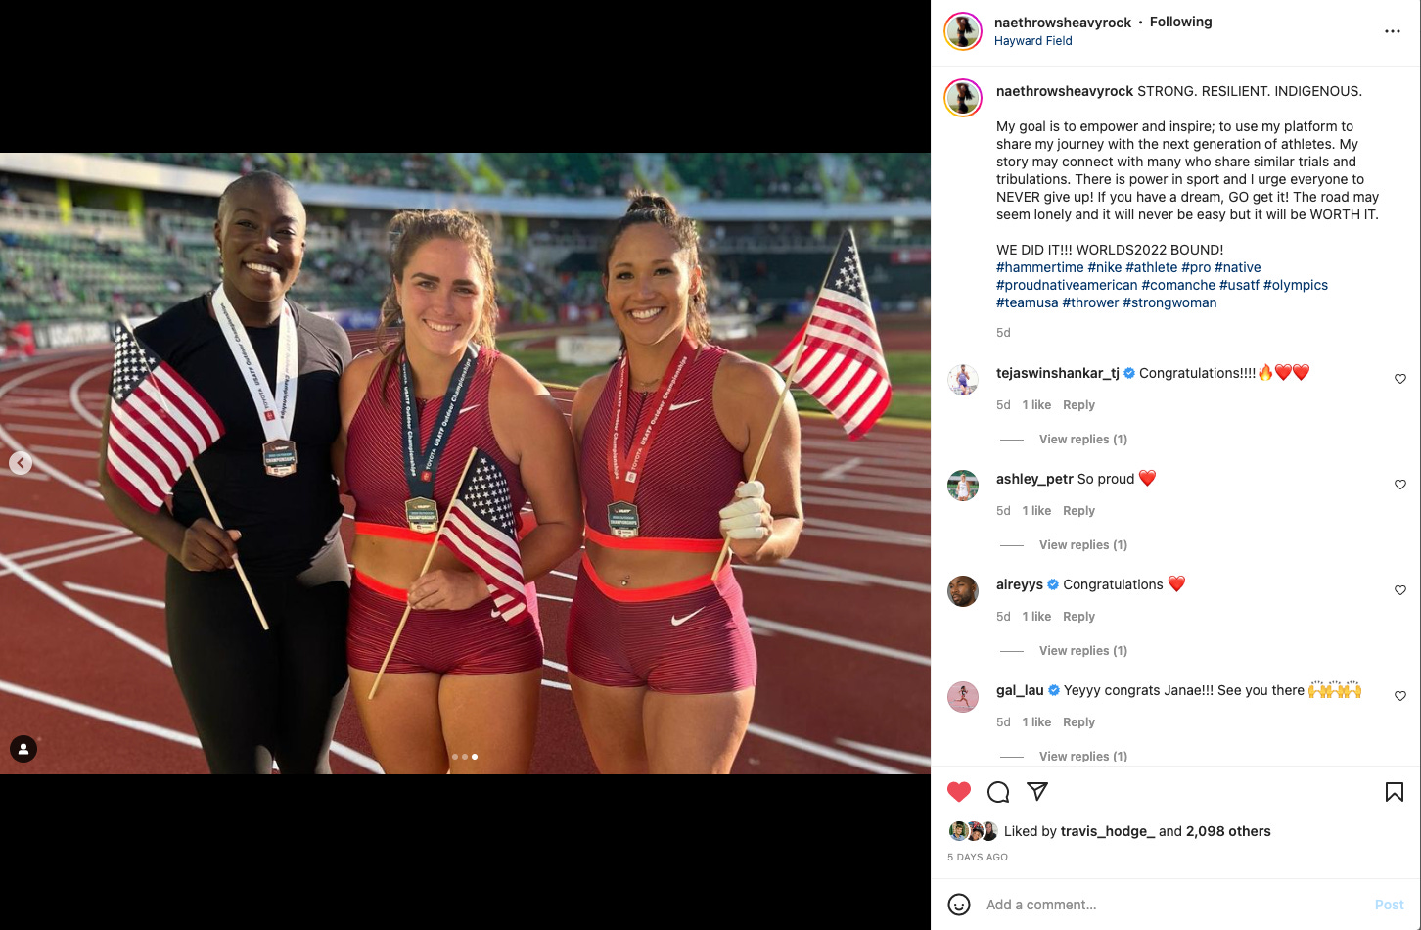Expand replies under ashley_petr's comment
Screen dimensions: 1421x930
coord(1083,545)
